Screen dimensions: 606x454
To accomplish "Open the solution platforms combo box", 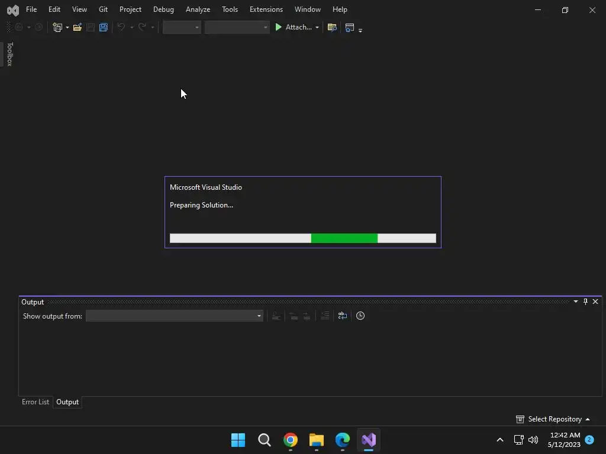I will pyautogui.click(x=237, y=27).
